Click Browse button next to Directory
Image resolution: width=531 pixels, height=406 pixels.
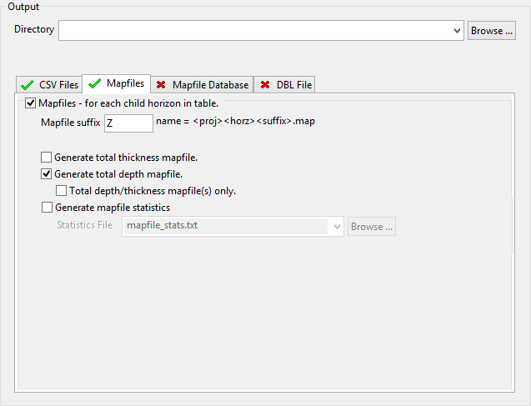tap(492, 31)
